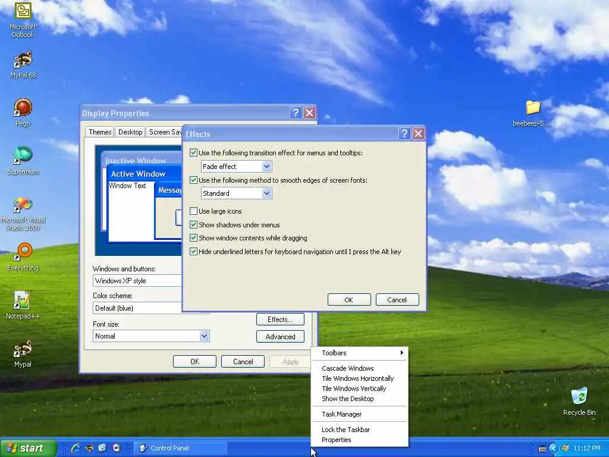Click Cancel in Display Properties
The image size is (609, 457).
click(x=243, y=361)
